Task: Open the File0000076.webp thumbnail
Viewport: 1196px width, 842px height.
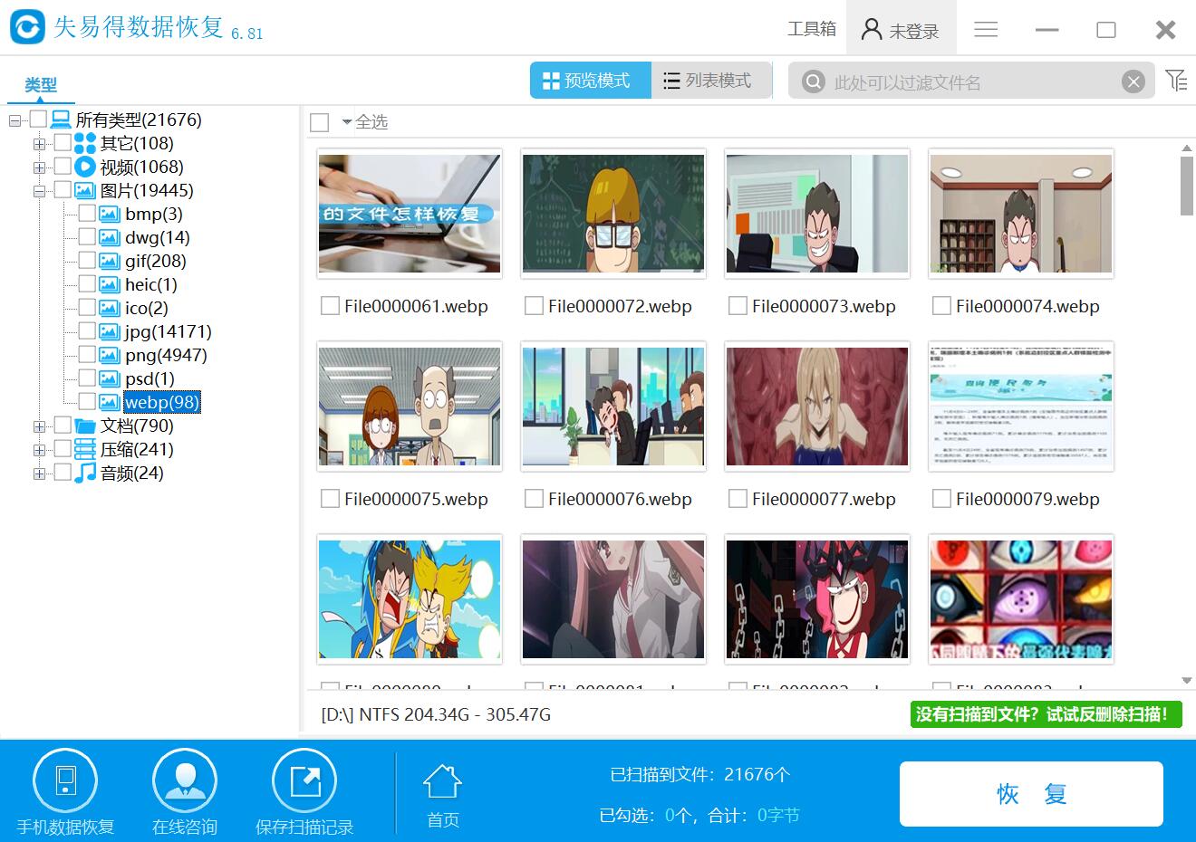Action: point(613,407)
